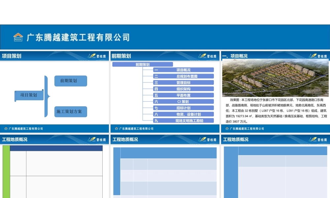This screenshot has height=198, width=330.
Task: Select outline item 九 现场文明施工勘验
Action: click(x=183, y=120)
